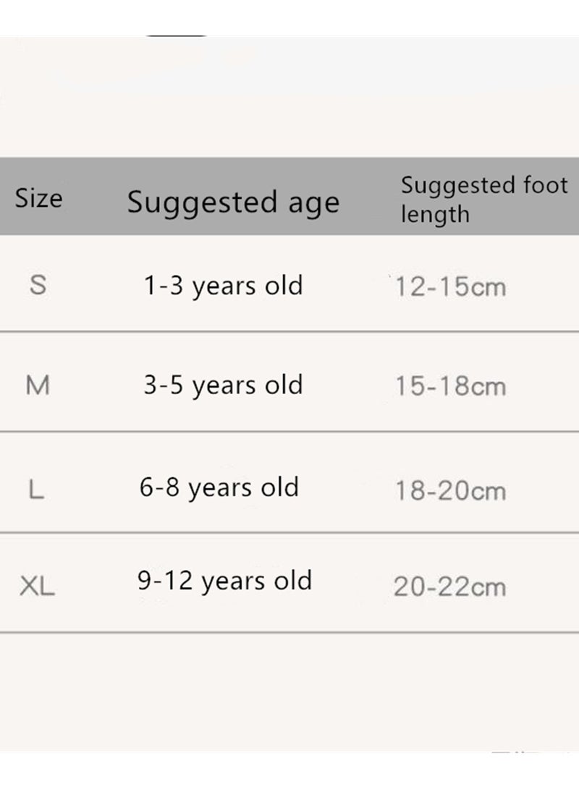Image resolution: width=579 pixels, height=789 pixels.
Task: Click the 20-22cm foot length value
Action: [449, 587]
